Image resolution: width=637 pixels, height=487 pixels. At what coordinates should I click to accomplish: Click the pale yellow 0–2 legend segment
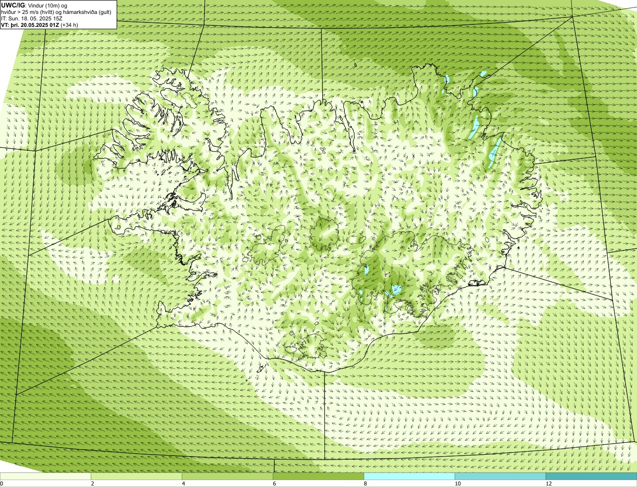coord(46,476)
